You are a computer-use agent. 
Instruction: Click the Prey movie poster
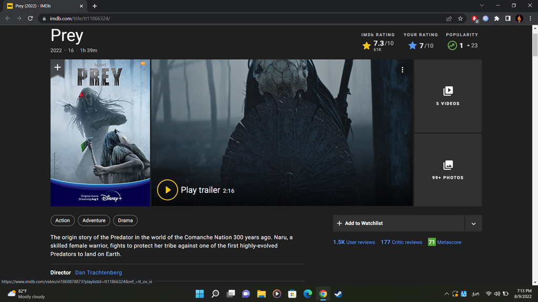(100, 133)
